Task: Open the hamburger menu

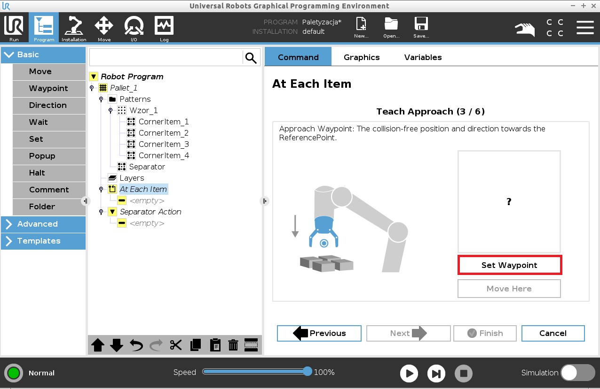Action: (585, 28)
